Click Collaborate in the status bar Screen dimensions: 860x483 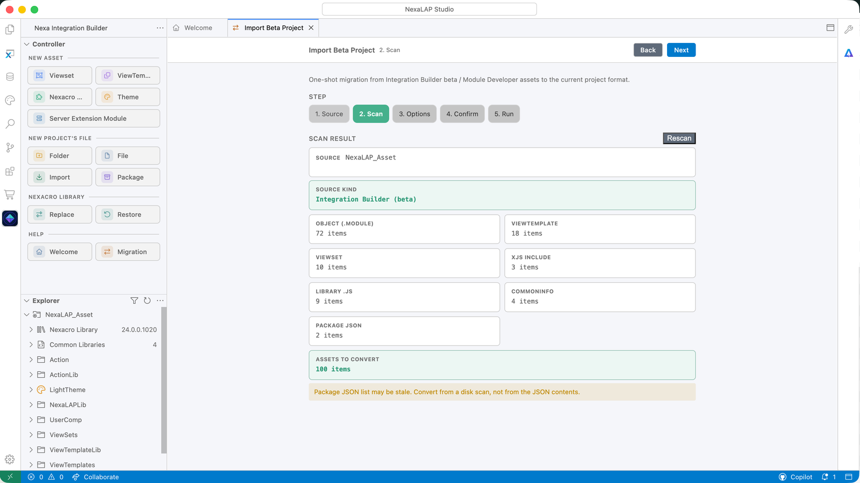[x=95, y=477]
